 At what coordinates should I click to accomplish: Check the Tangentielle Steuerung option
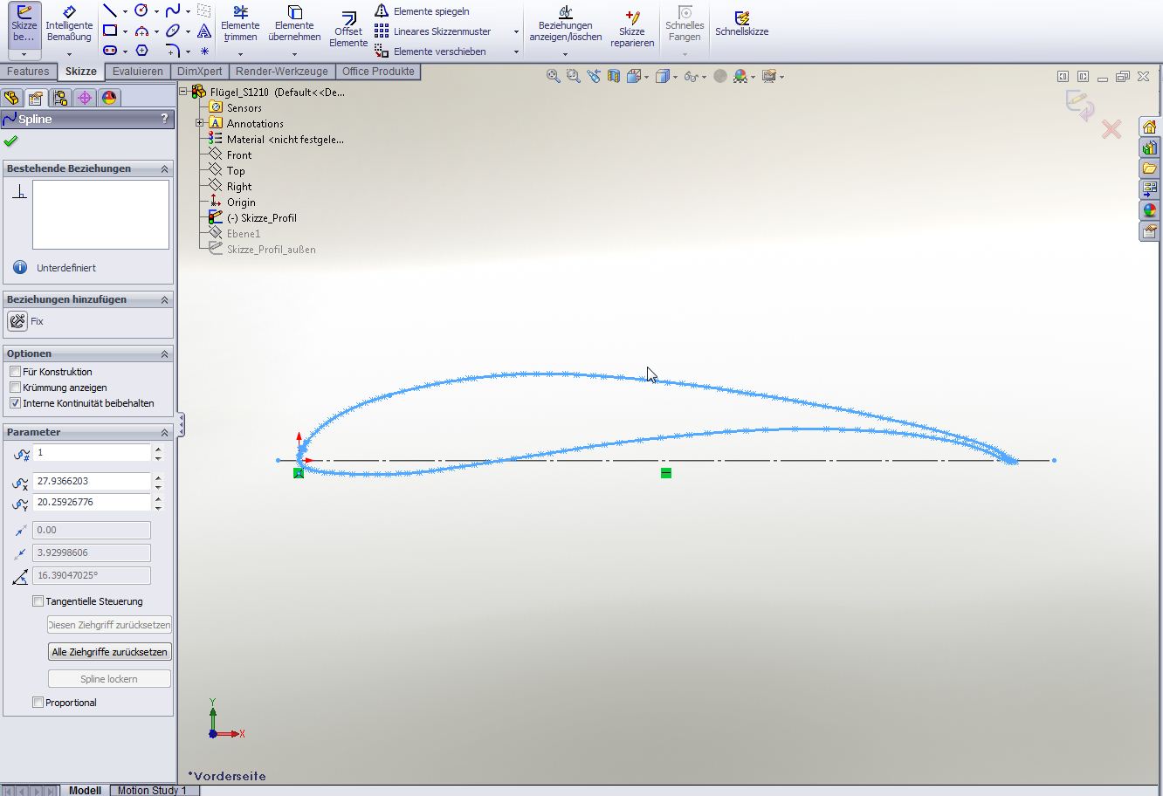[x=38, y=601]
